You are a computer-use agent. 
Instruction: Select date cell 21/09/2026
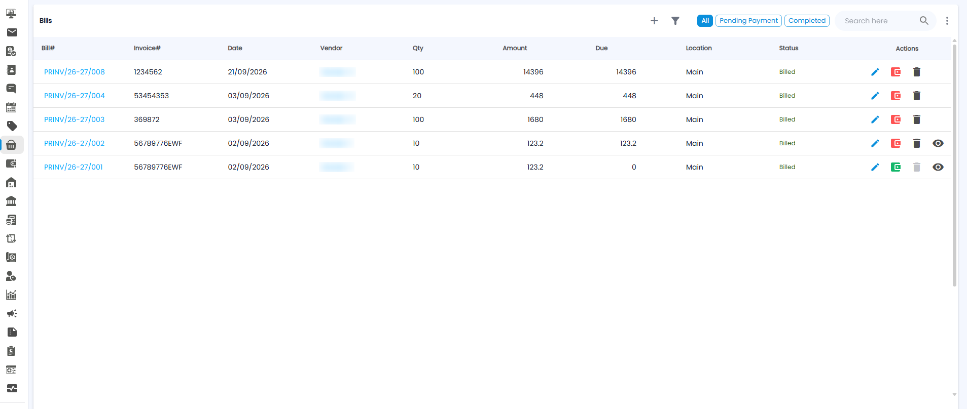[x=247, y=72]
